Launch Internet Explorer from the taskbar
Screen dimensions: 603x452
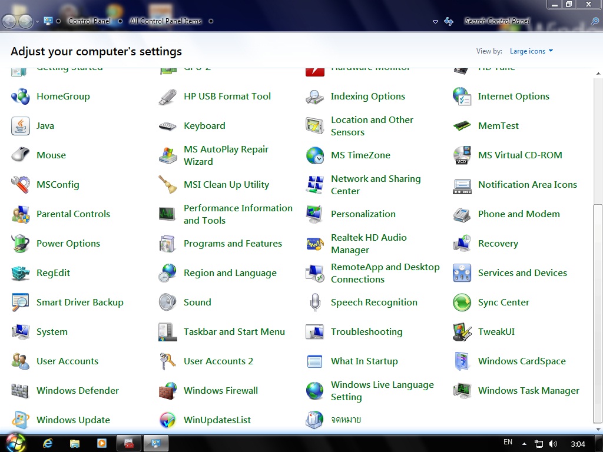tap(48, 443)
